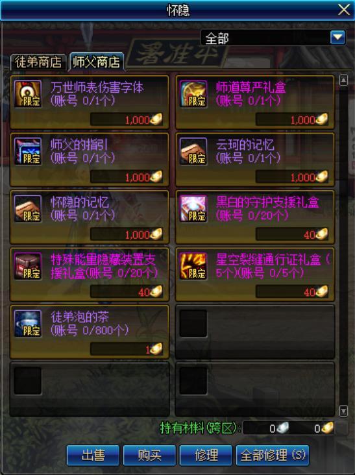Click the 师父的指引 item icon

point(27,151)
